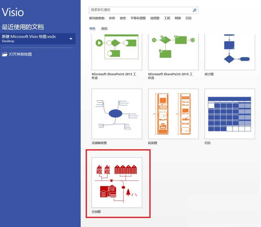
Task: Click the search magnifier icon
Action: click(x=194, y=10)
